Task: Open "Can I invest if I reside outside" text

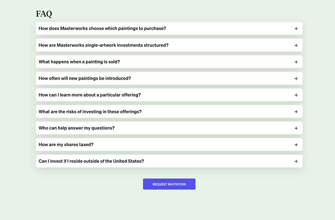Action: coord(91,161)
